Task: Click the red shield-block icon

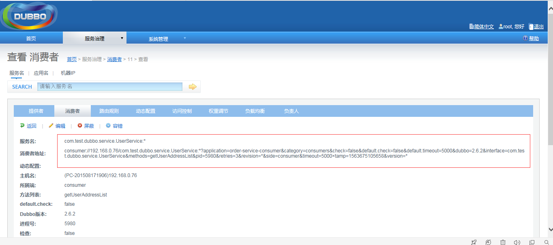Action: 80,126
